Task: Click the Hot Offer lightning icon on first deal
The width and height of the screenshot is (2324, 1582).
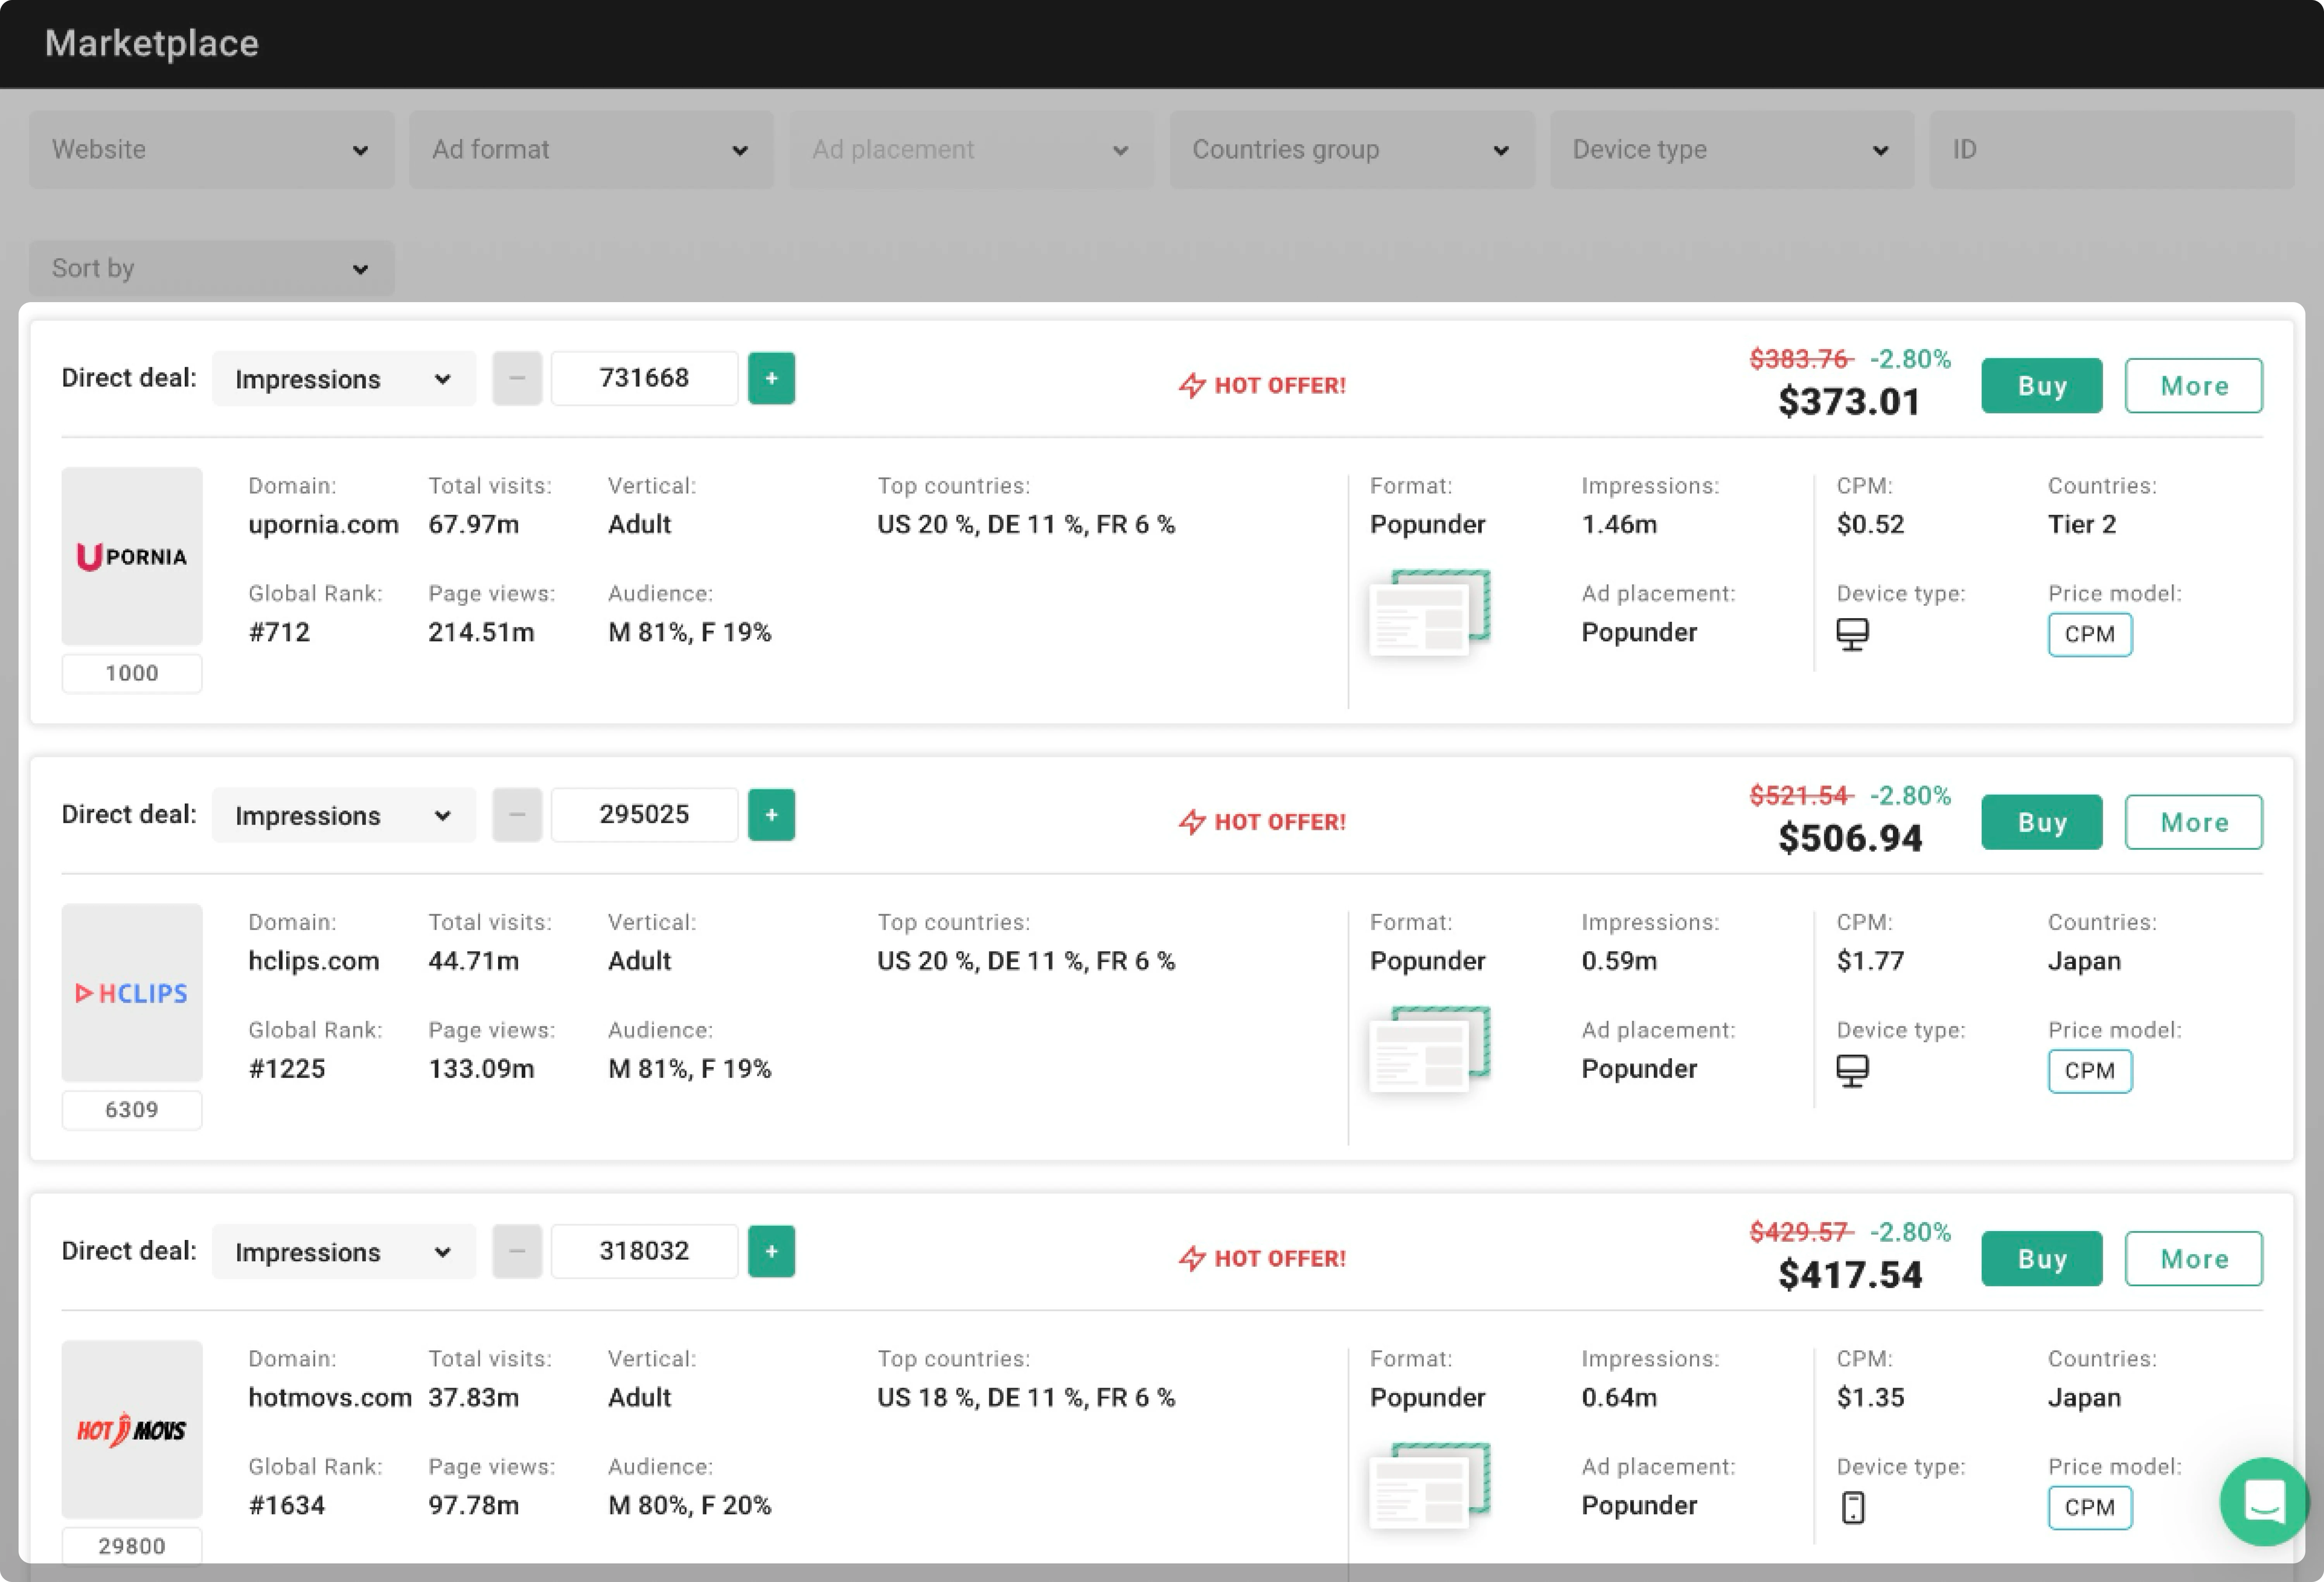Action: [x=1192, y=386]
